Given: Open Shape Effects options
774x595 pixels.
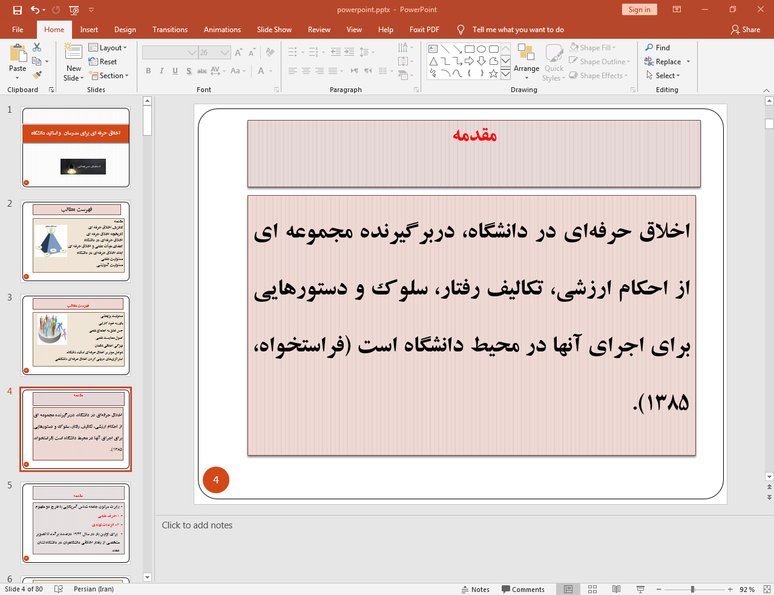Looking at the screenshot, I should (x=599, y=76).
